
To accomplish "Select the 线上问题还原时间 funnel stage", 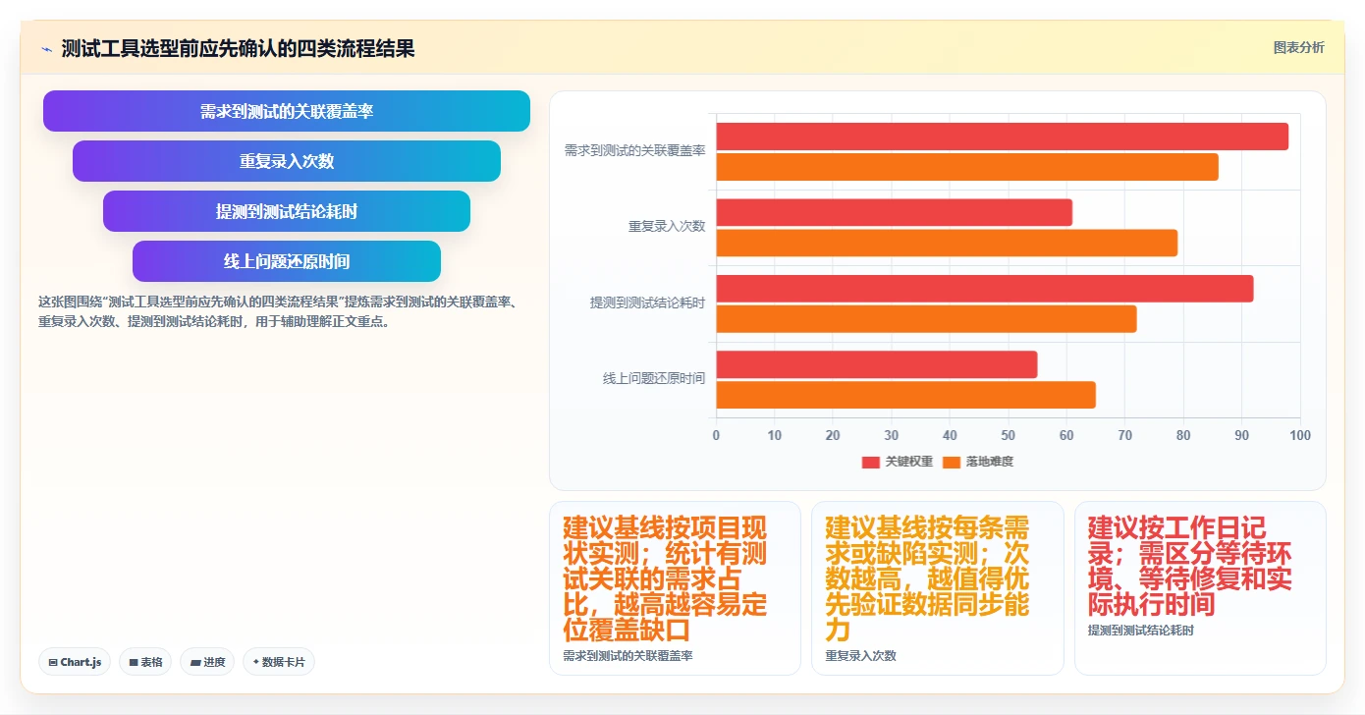I will pyautogui.click(x=287, y=261).
